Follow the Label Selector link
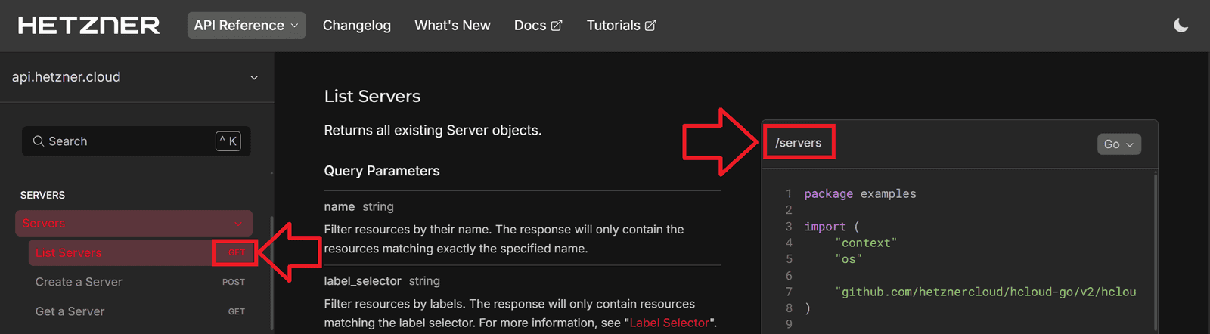Viewport: 1210px width, 334px height. click(669, 323)
